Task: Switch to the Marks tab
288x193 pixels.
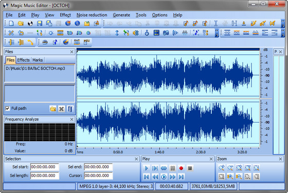Action: tap(38, 60)
